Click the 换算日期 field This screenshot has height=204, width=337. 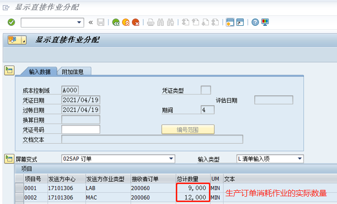81,119
